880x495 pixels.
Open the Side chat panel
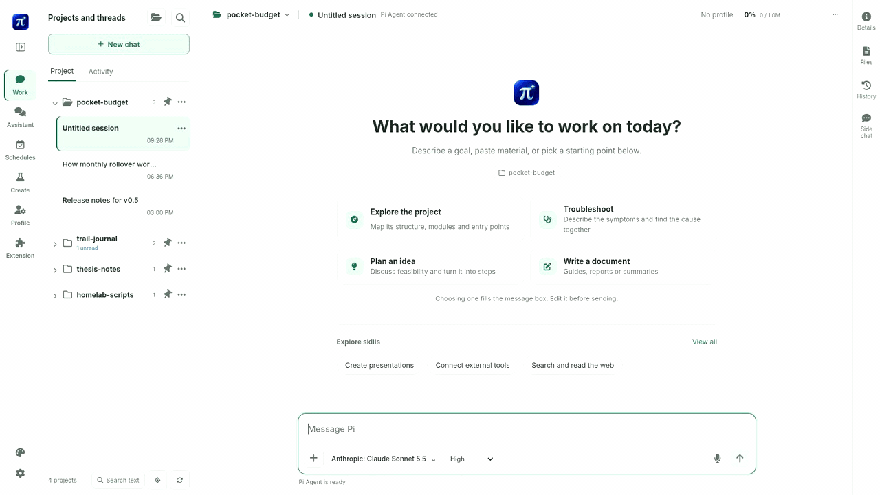[866, 126]
